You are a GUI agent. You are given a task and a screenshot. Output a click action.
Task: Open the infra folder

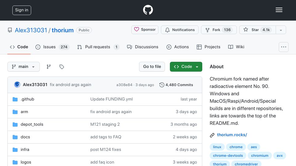point(25,150)
